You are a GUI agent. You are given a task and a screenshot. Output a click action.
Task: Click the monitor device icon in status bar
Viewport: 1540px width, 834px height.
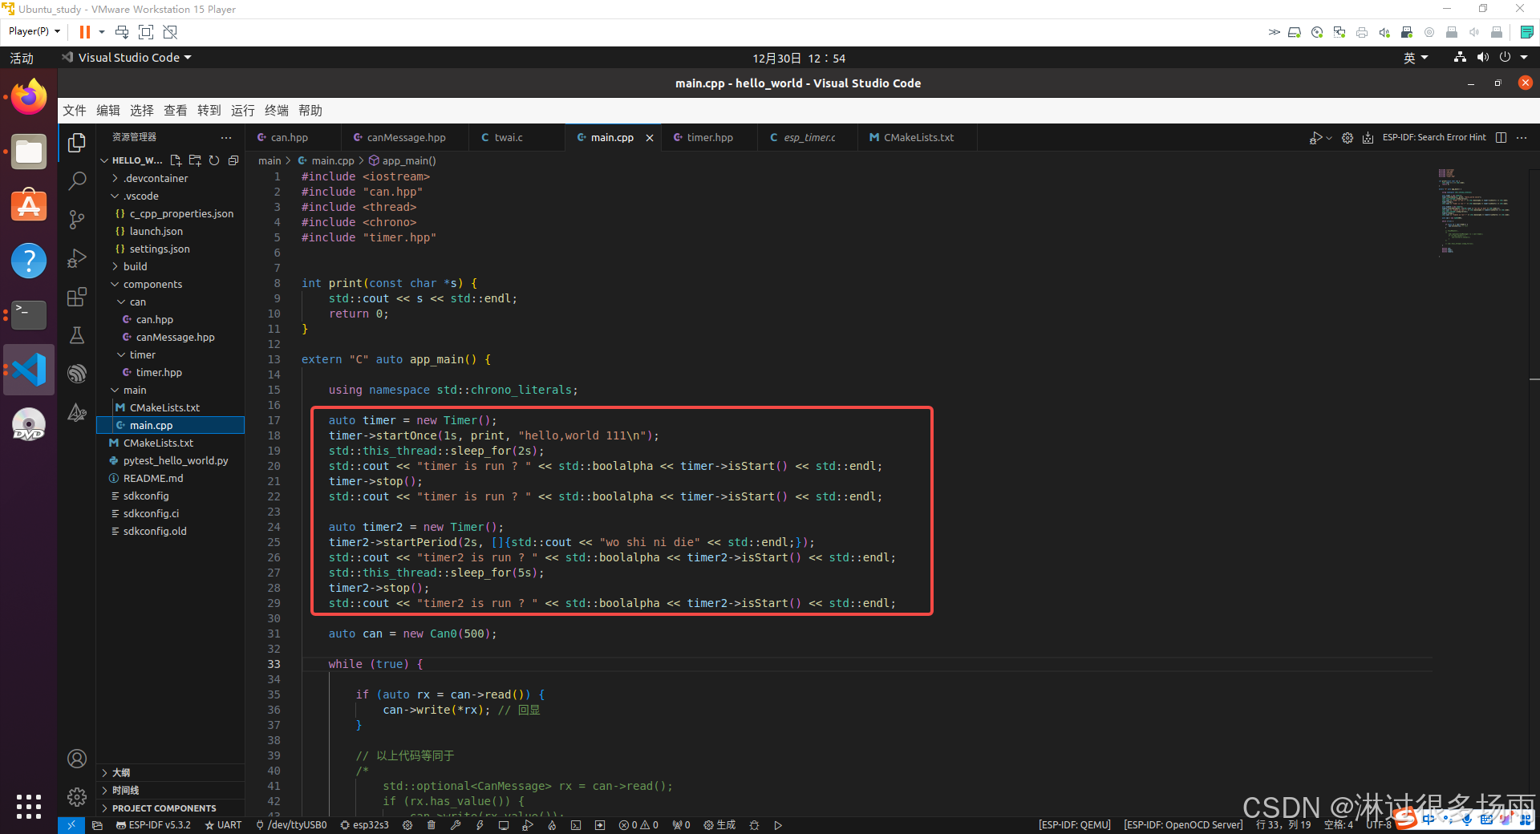[504, 825]
